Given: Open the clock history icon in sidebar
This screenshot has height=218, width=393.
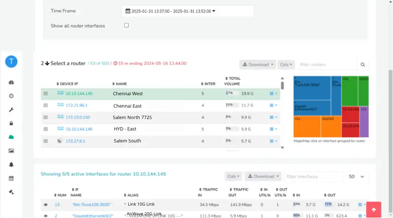Looking at the screenshot, I should pyautogui.click(x=11, y=96).
